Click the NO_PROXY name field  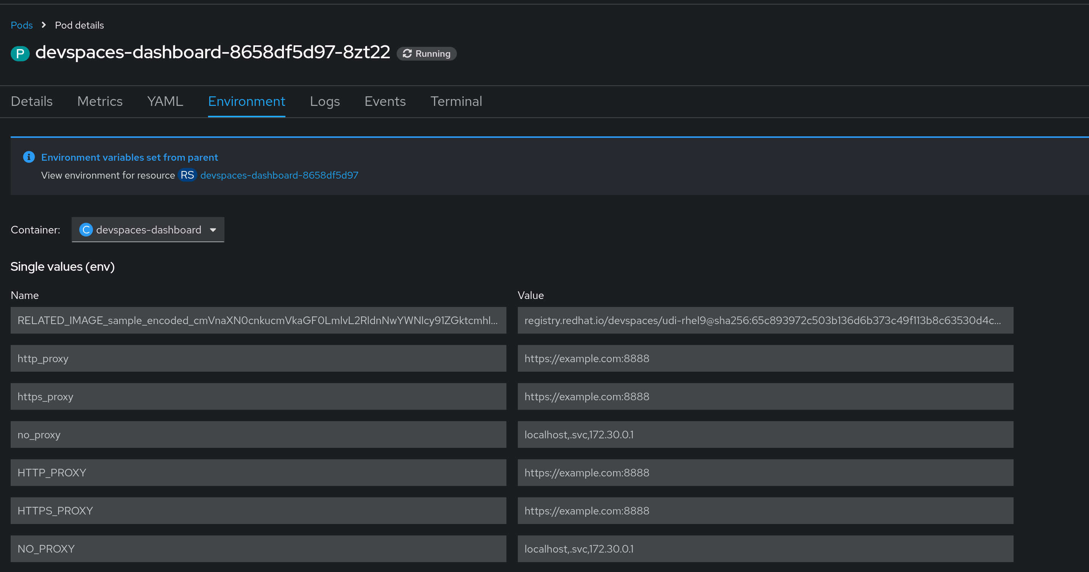[x=258, y=548]
